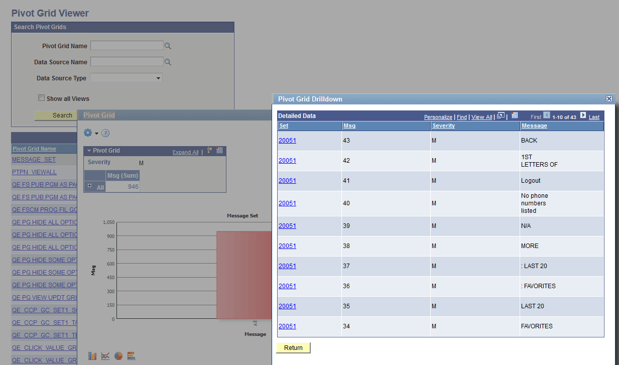The height and width of the screenshot is (365, 619).
Task: Select the vertical bar chart icon
Action: point(92,355)
